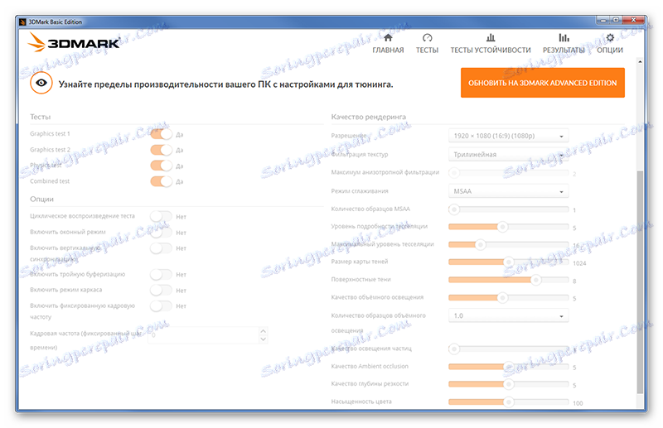Go to ГЛАВНАЯ tab label
663x428 pixels.
(388, 50)
